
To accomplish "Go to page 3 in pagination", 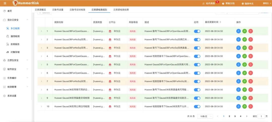I will coord(235,116).
